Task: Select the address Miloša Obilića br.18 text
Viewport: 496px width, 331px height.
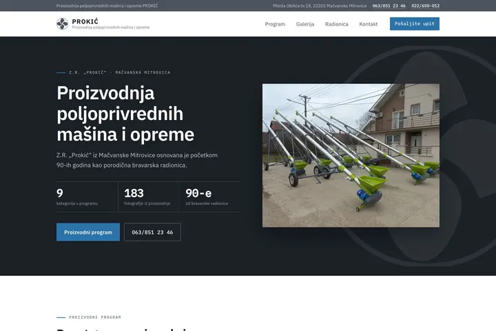Action: pos(320,6)
